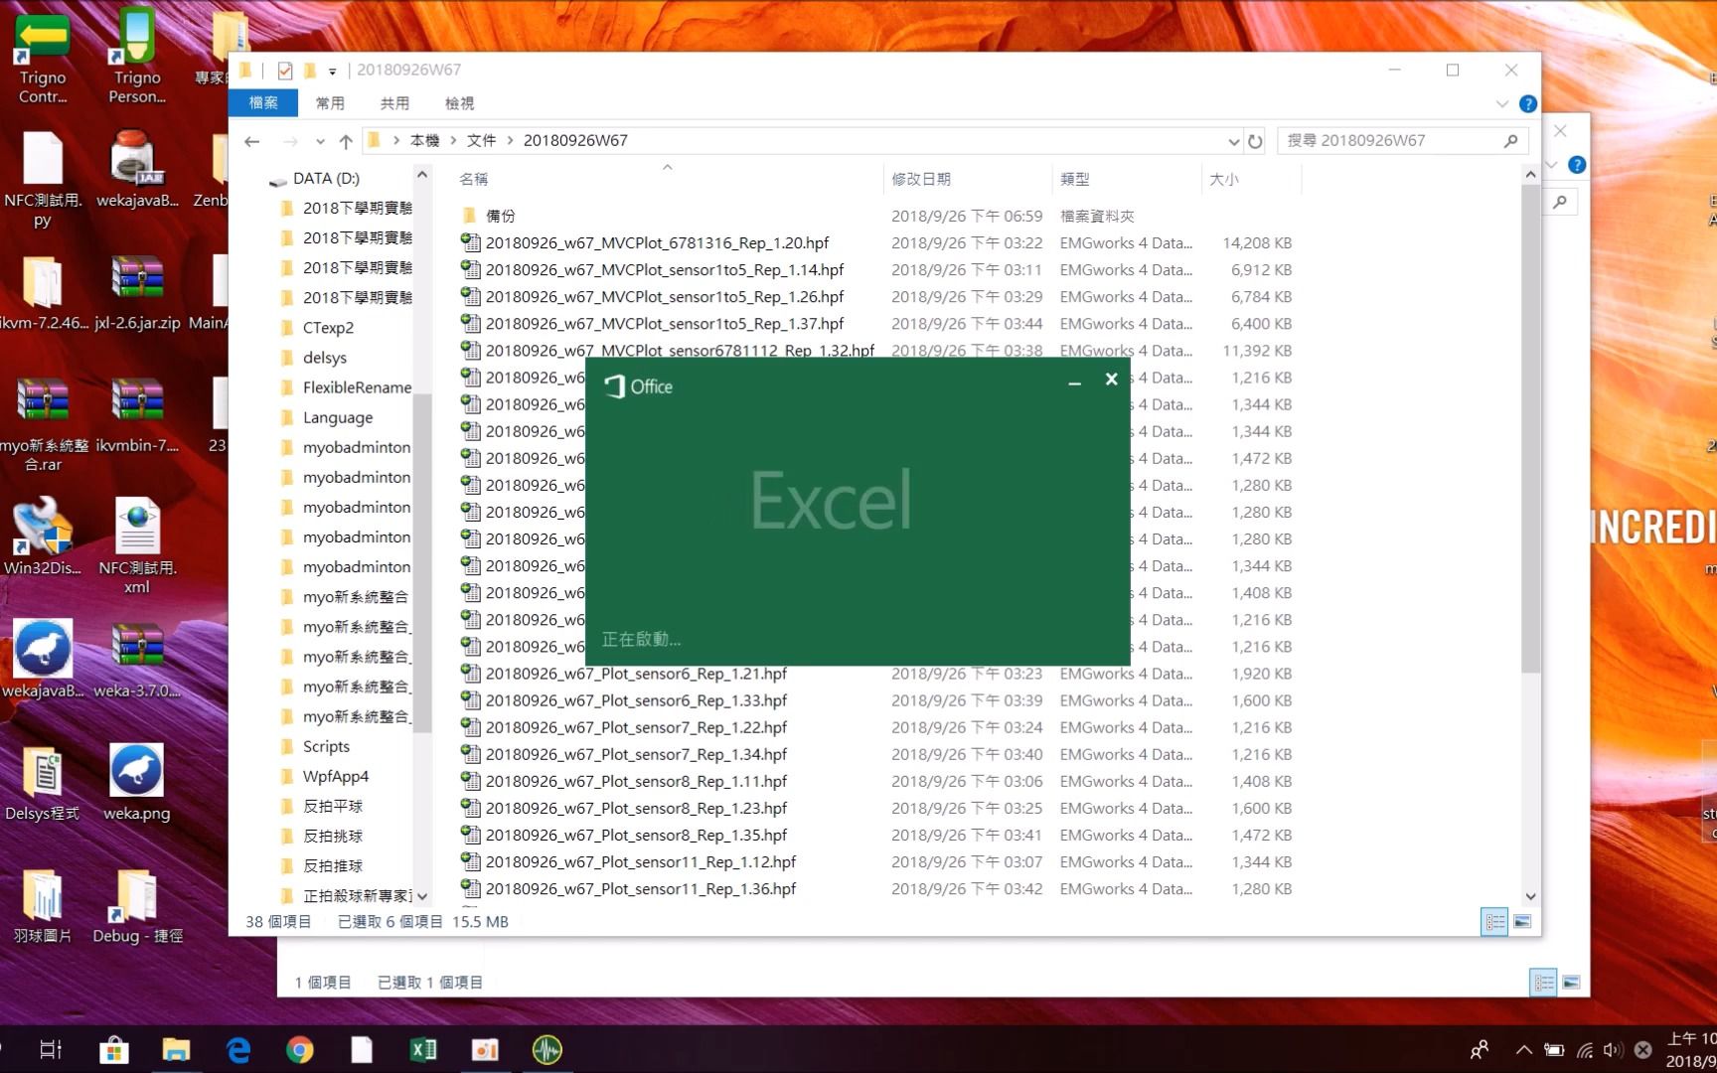Open Trigno Control desktop shortcut
1717x1073 pixels.
click(42, 57)
